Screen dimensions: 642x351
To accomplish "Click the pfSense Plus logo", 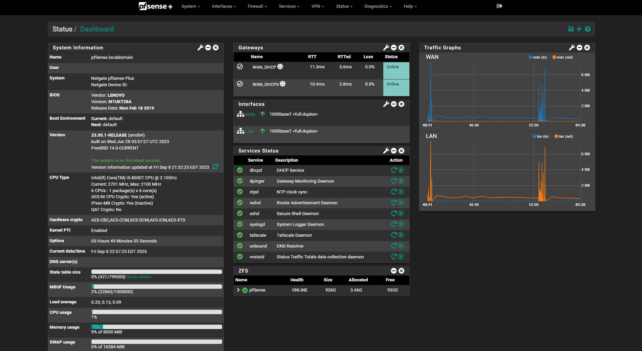I will click(x=155, y=6).
